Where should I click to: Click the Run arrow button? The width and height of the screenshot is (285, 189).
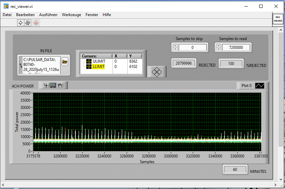(21, 23)
